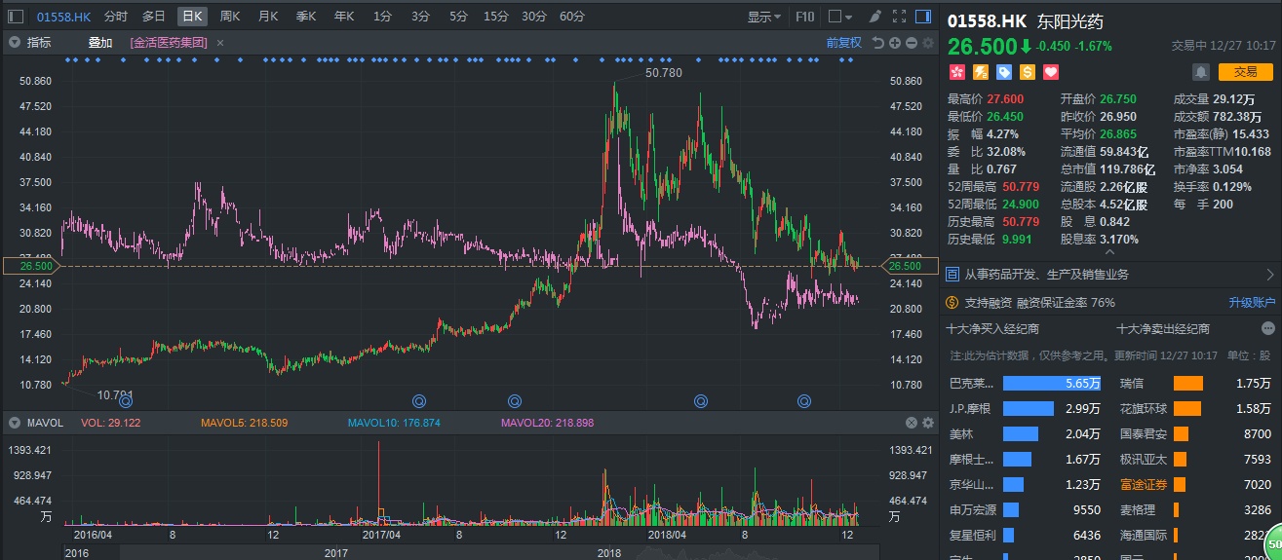The height and width of the screenshot is (560, 1282).
Task: Select the drawing brush tool
Action: 875,17
